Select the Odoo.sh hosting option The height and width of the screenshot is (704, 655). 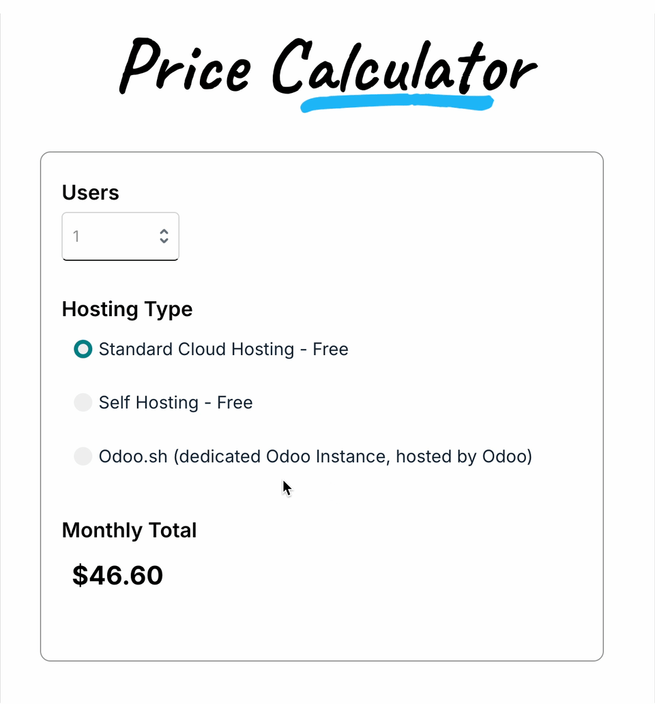83,456
